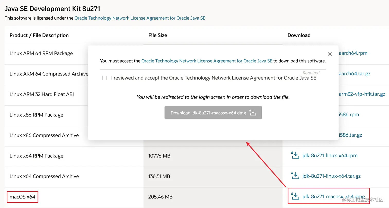
Task: Click the arm32-vfp-hflt.tar.gz download link
Action: 362,94
